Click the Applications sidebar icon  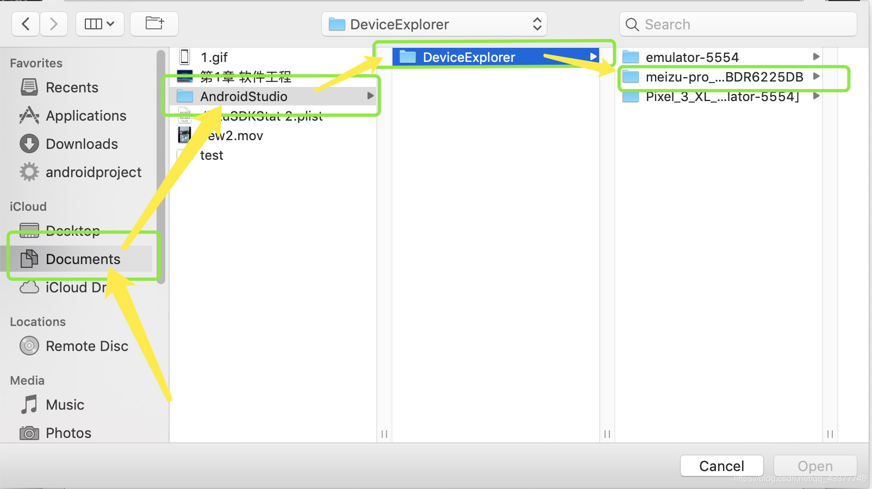click(29, 115)
